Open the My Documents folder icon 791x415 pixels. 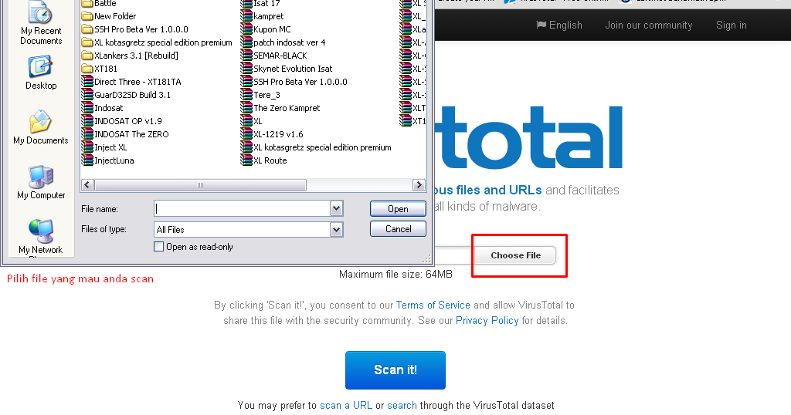pos(40,122)
